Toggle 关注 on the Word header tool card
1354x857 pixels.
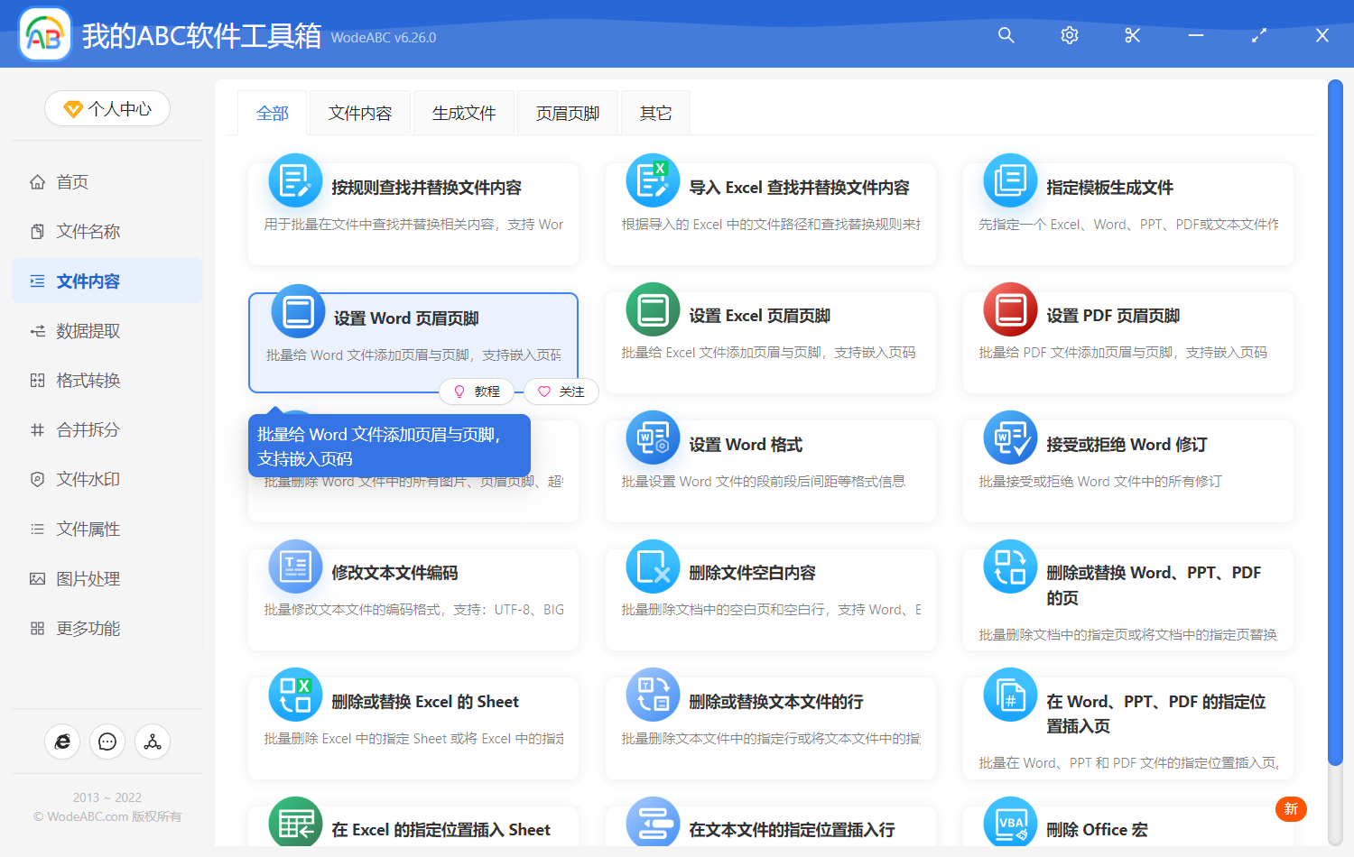[x=561, y=392]
